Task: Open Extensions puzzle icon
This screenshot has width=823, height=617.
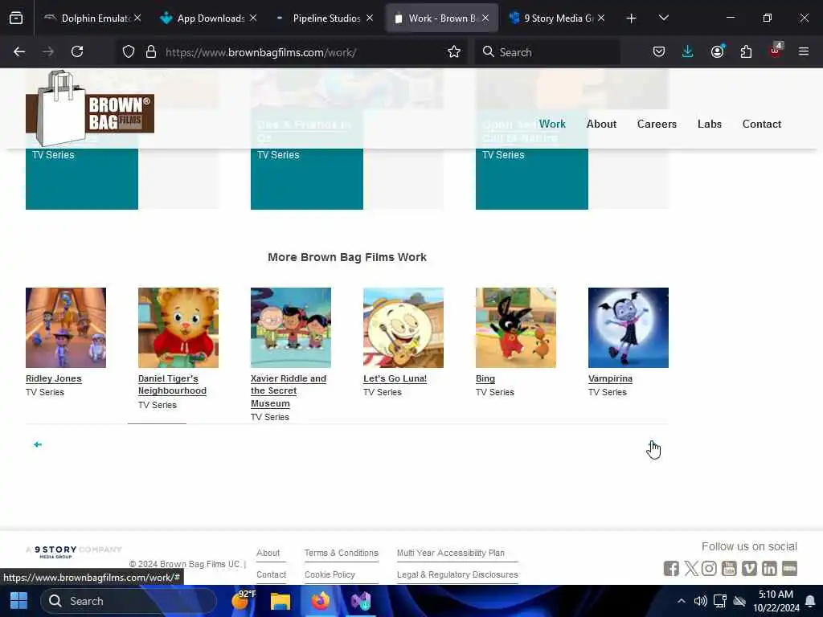Action: coord(746,51)
